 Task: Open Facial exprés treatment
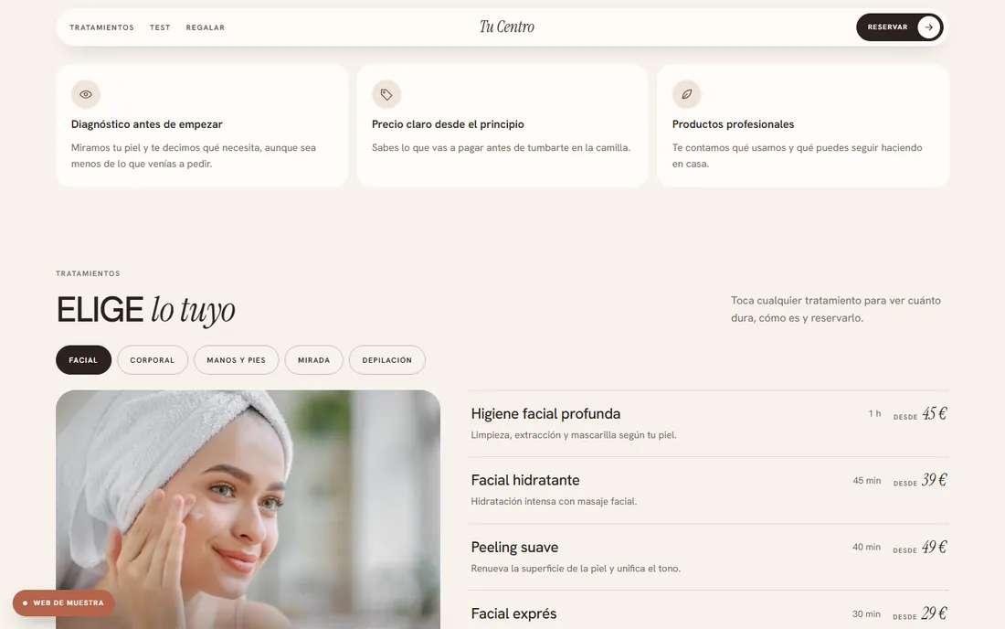[708, 611]
